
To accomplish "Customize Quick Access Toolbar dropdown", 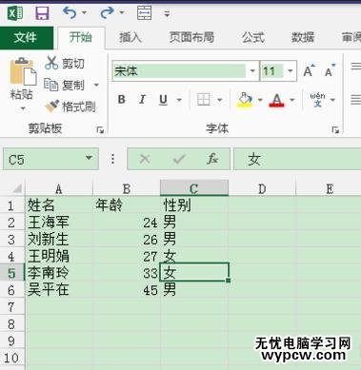I will pyautogui.click(x=167, y=14).
